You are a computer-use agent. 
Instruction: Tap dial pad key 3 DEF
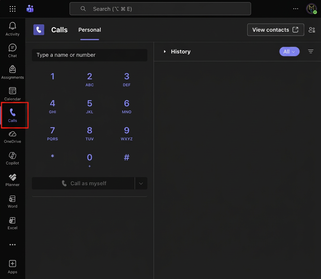(127, 79)
